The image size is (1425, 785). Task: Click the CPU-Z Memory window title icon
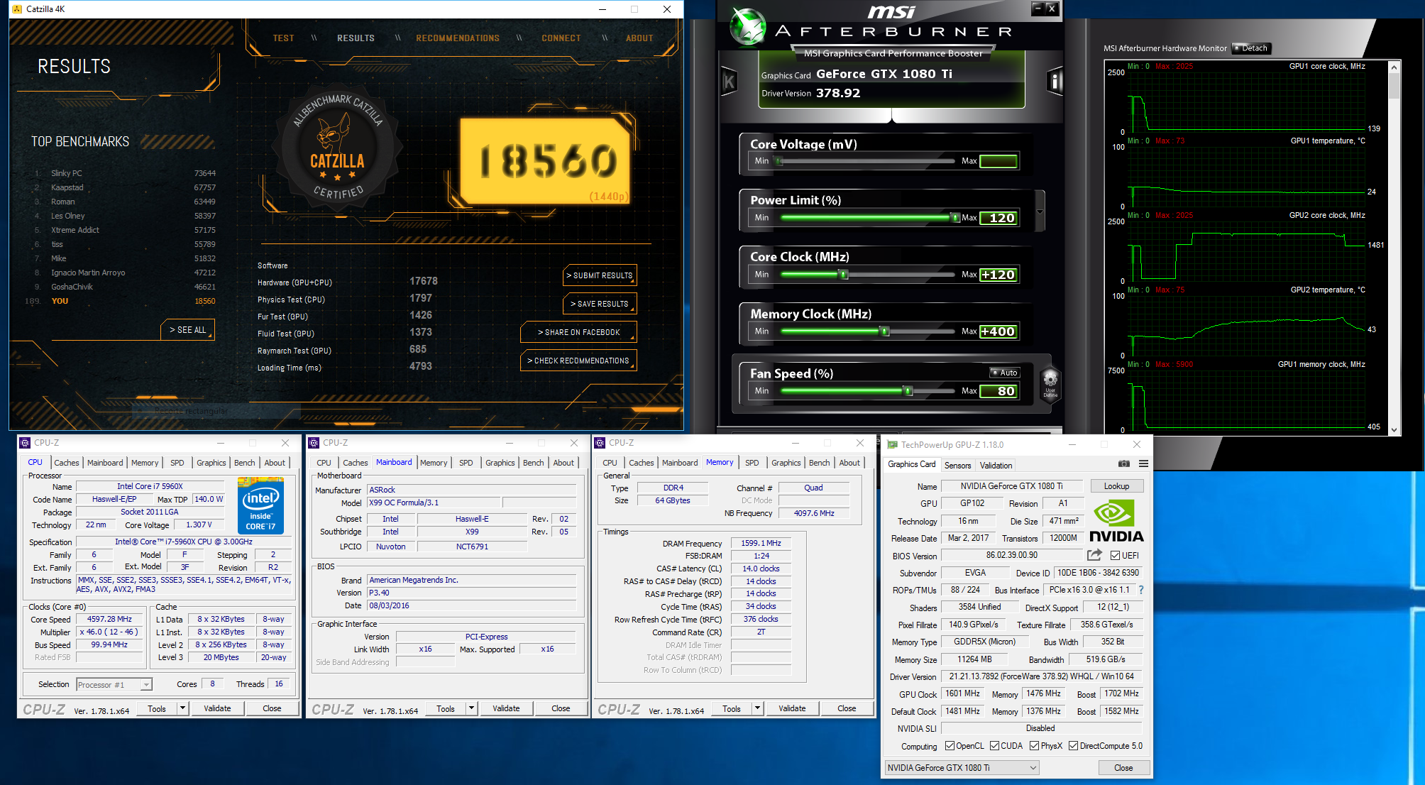600,443
